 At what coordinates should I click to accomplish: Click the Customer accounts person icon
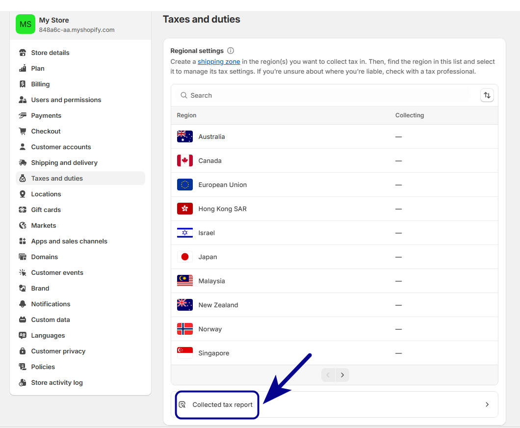23,147
